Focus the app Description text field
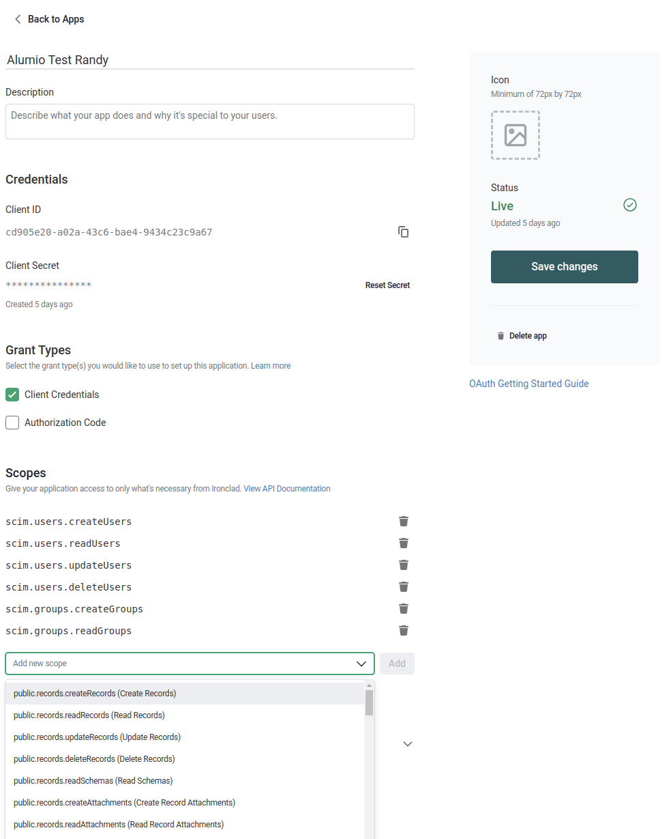The height and width of the screenshot is (839, 671). 210,122
